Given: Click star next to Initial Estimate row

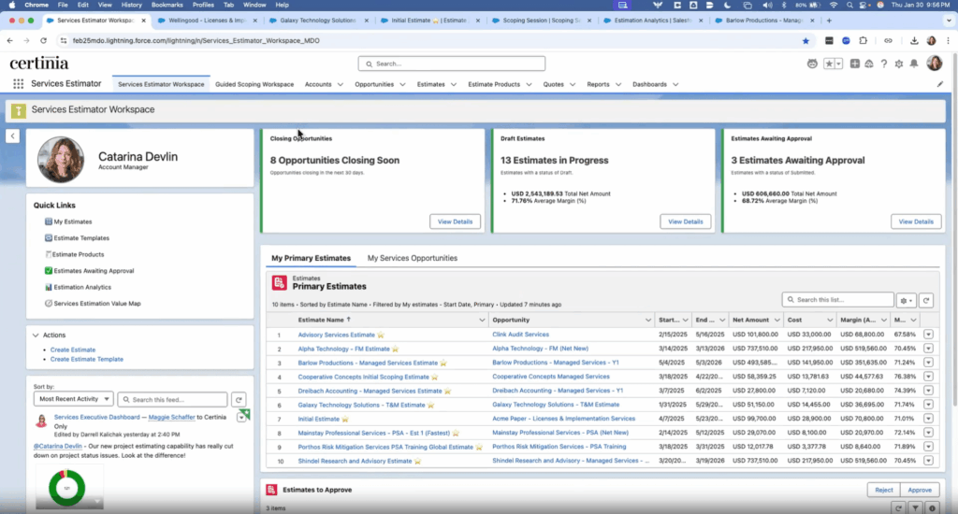Looking at the screenshot, I should (x=345, y=420).
